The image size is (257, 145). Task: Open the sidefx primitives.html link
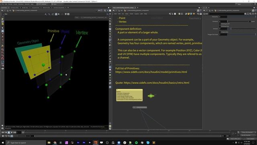(x=151, y=72)
